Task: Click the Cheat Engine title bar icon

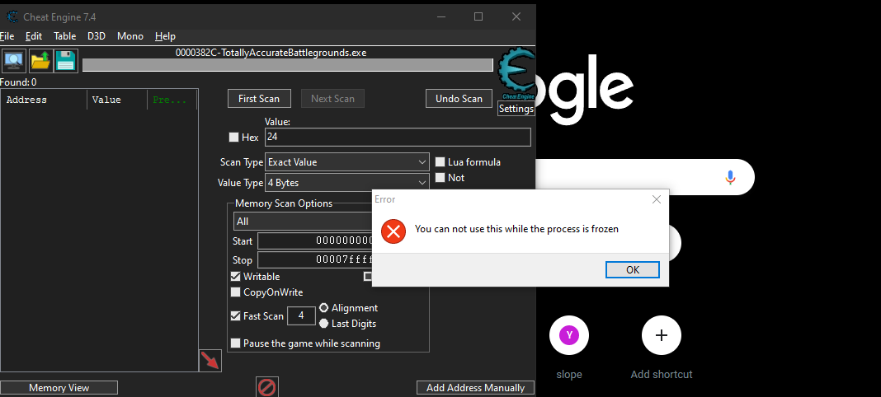Action: pos(12,16)
